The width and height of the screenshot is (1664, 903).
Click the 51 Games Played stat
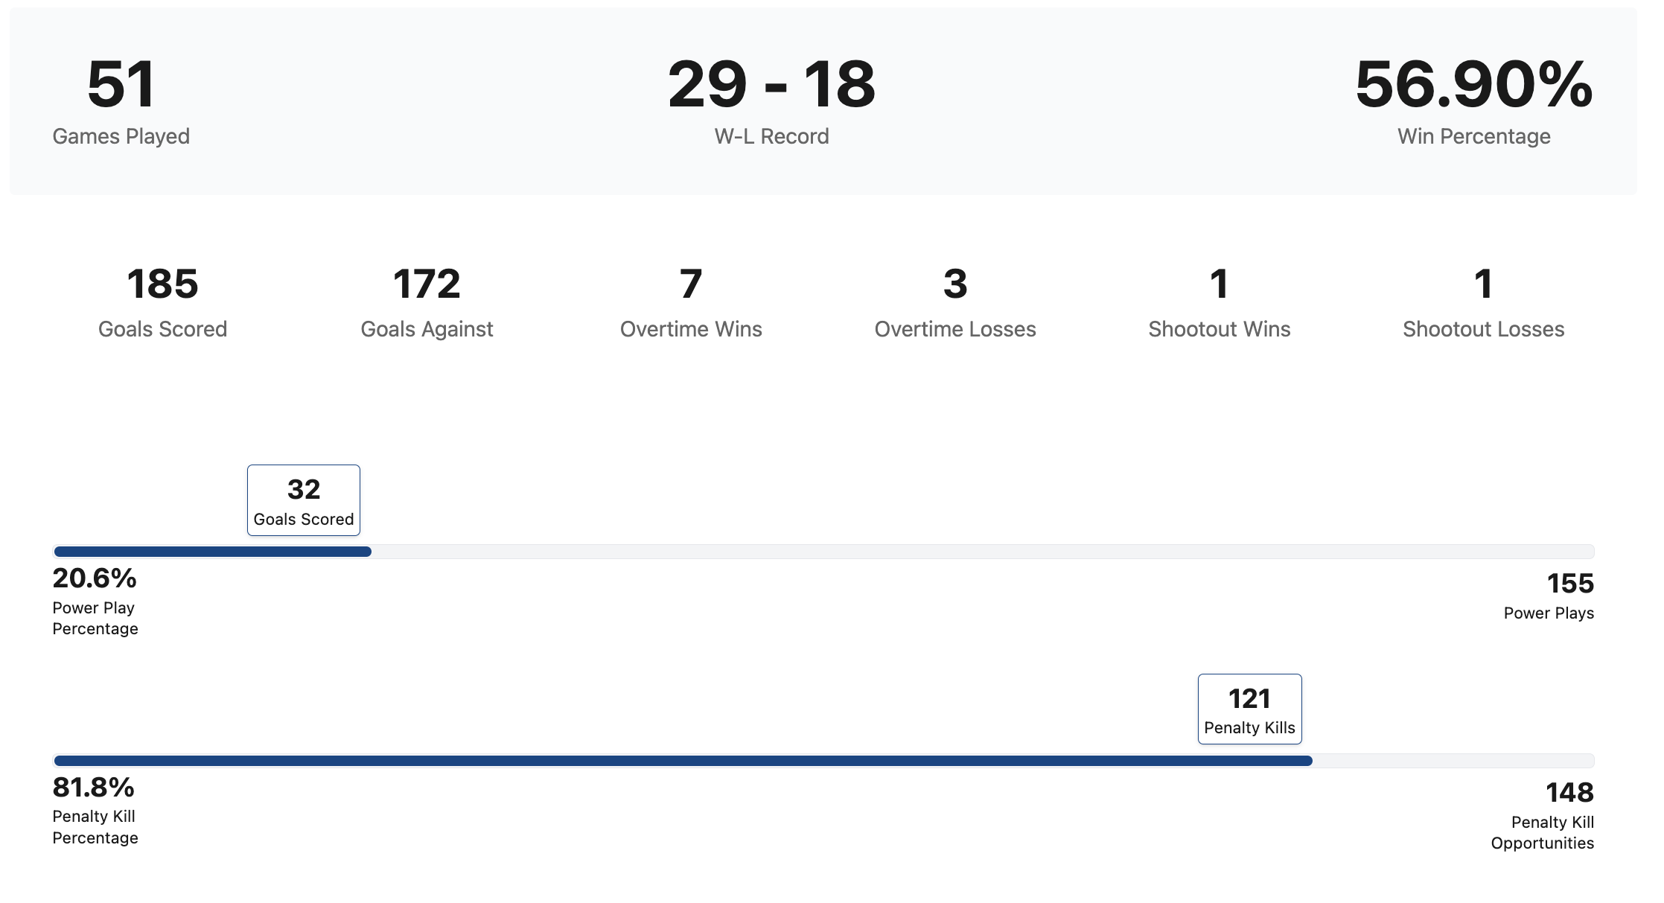coord(121,101)
